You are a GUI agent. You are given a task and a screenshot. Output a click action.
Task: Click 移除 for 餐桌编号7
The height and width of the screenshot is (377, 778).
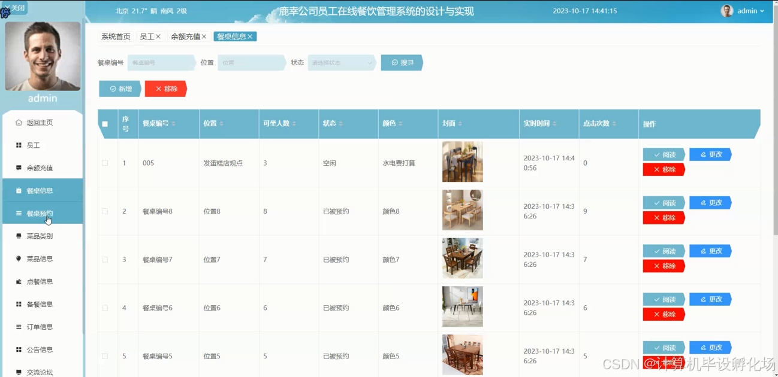point(664,266)
